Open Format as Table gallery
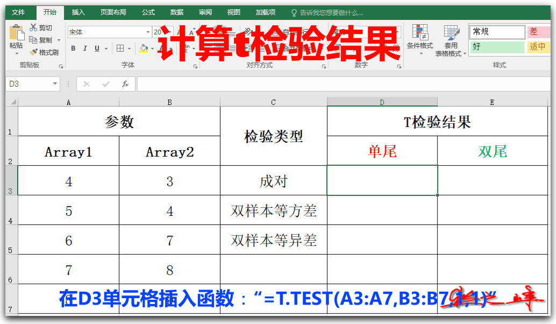556x324 pixels. coord(451,39)
